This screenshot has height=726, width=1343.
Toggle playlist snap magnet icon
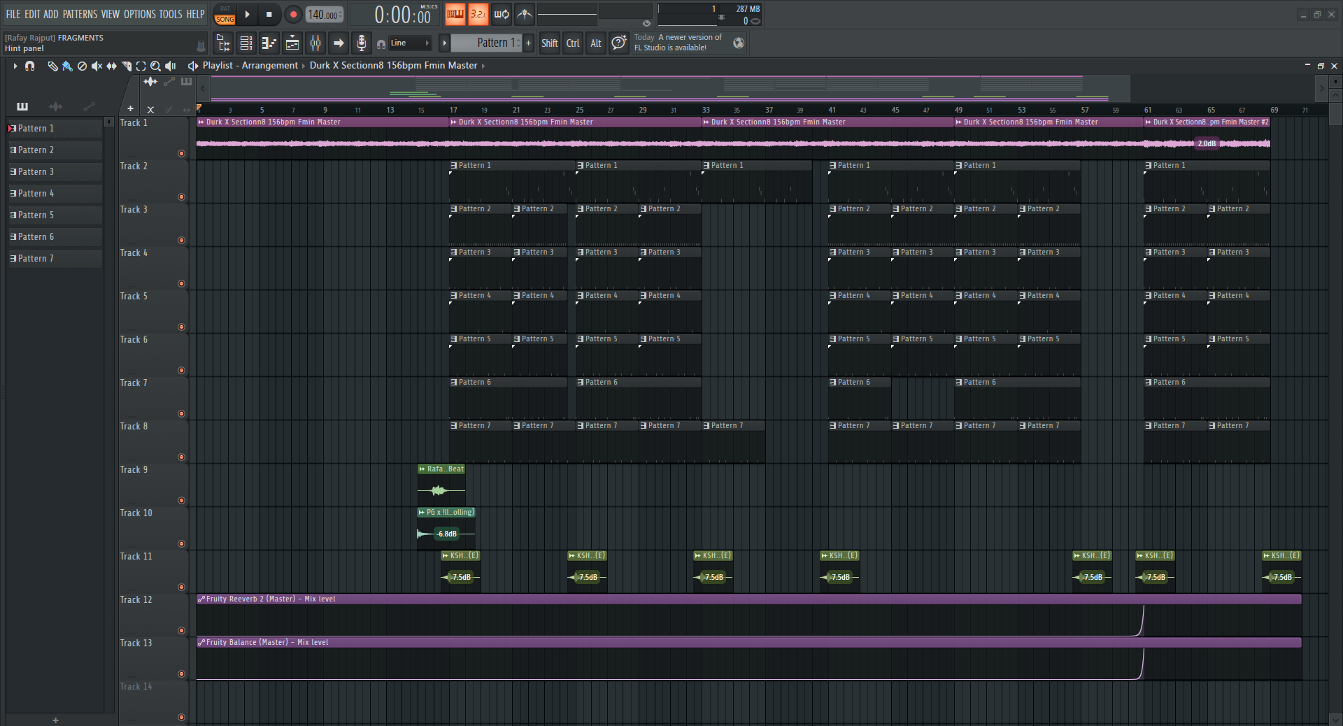[29, 66]
